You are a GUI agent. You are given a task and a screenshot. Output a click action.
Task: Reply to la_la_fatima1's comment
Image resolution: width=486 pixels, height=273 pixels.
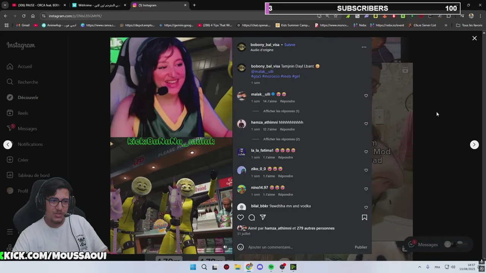point(286,157)
